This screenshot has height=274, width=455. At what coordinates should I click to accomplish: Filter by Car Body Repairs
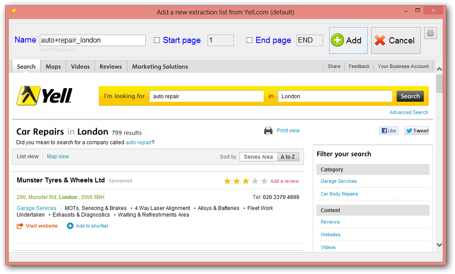click(x=339, y=194)
